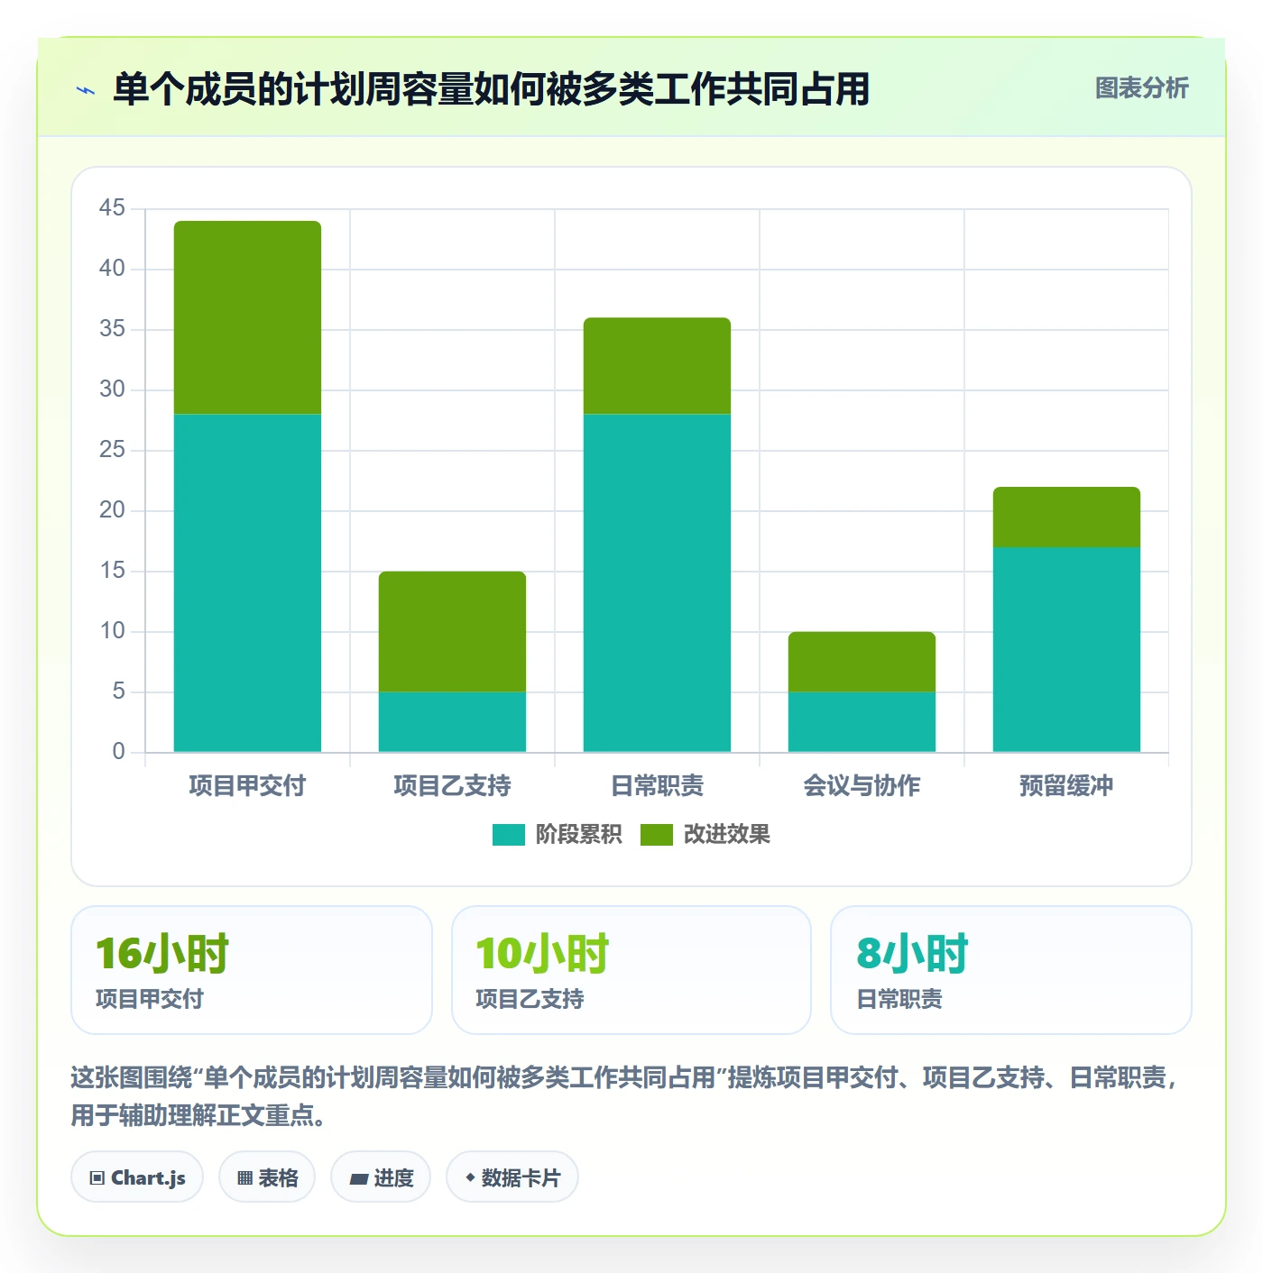Click the bar icon on 进度 chip
Viewport: 1263px width, 1273px height.
tap(359, 1178)
